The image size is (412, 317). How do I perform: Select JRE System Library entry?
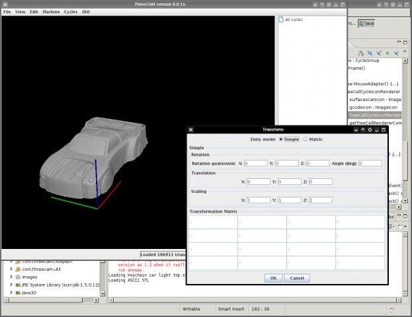[58, 285]
